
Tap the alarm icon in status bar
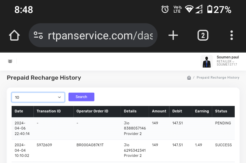[165, 9]
